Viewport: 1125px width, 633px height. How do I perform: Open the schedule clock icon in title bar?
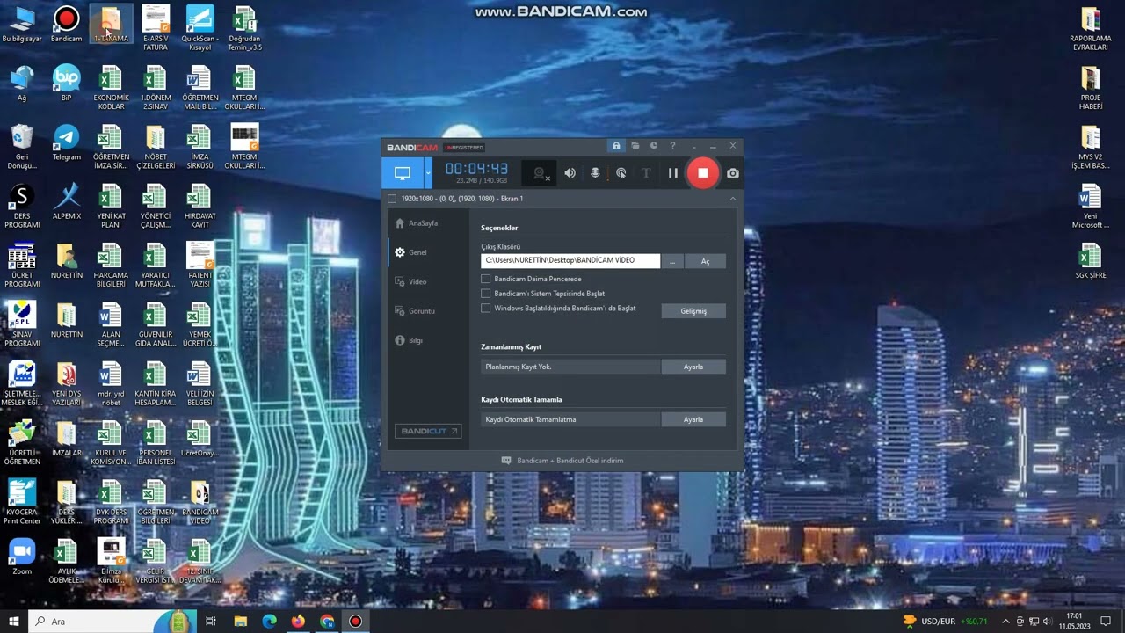click(653, 146)
